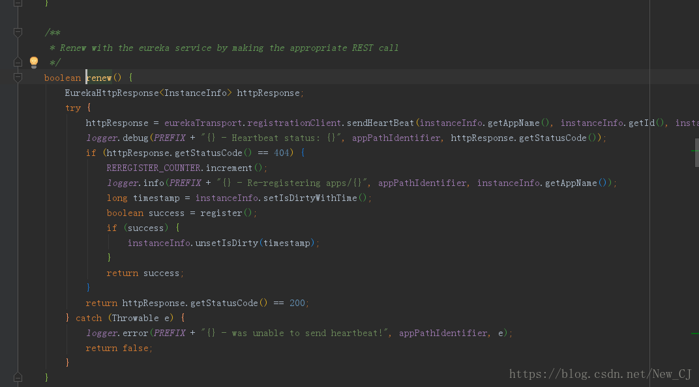Click the try keyword
Screen dimensions: 699x387
tap(73, 108)
